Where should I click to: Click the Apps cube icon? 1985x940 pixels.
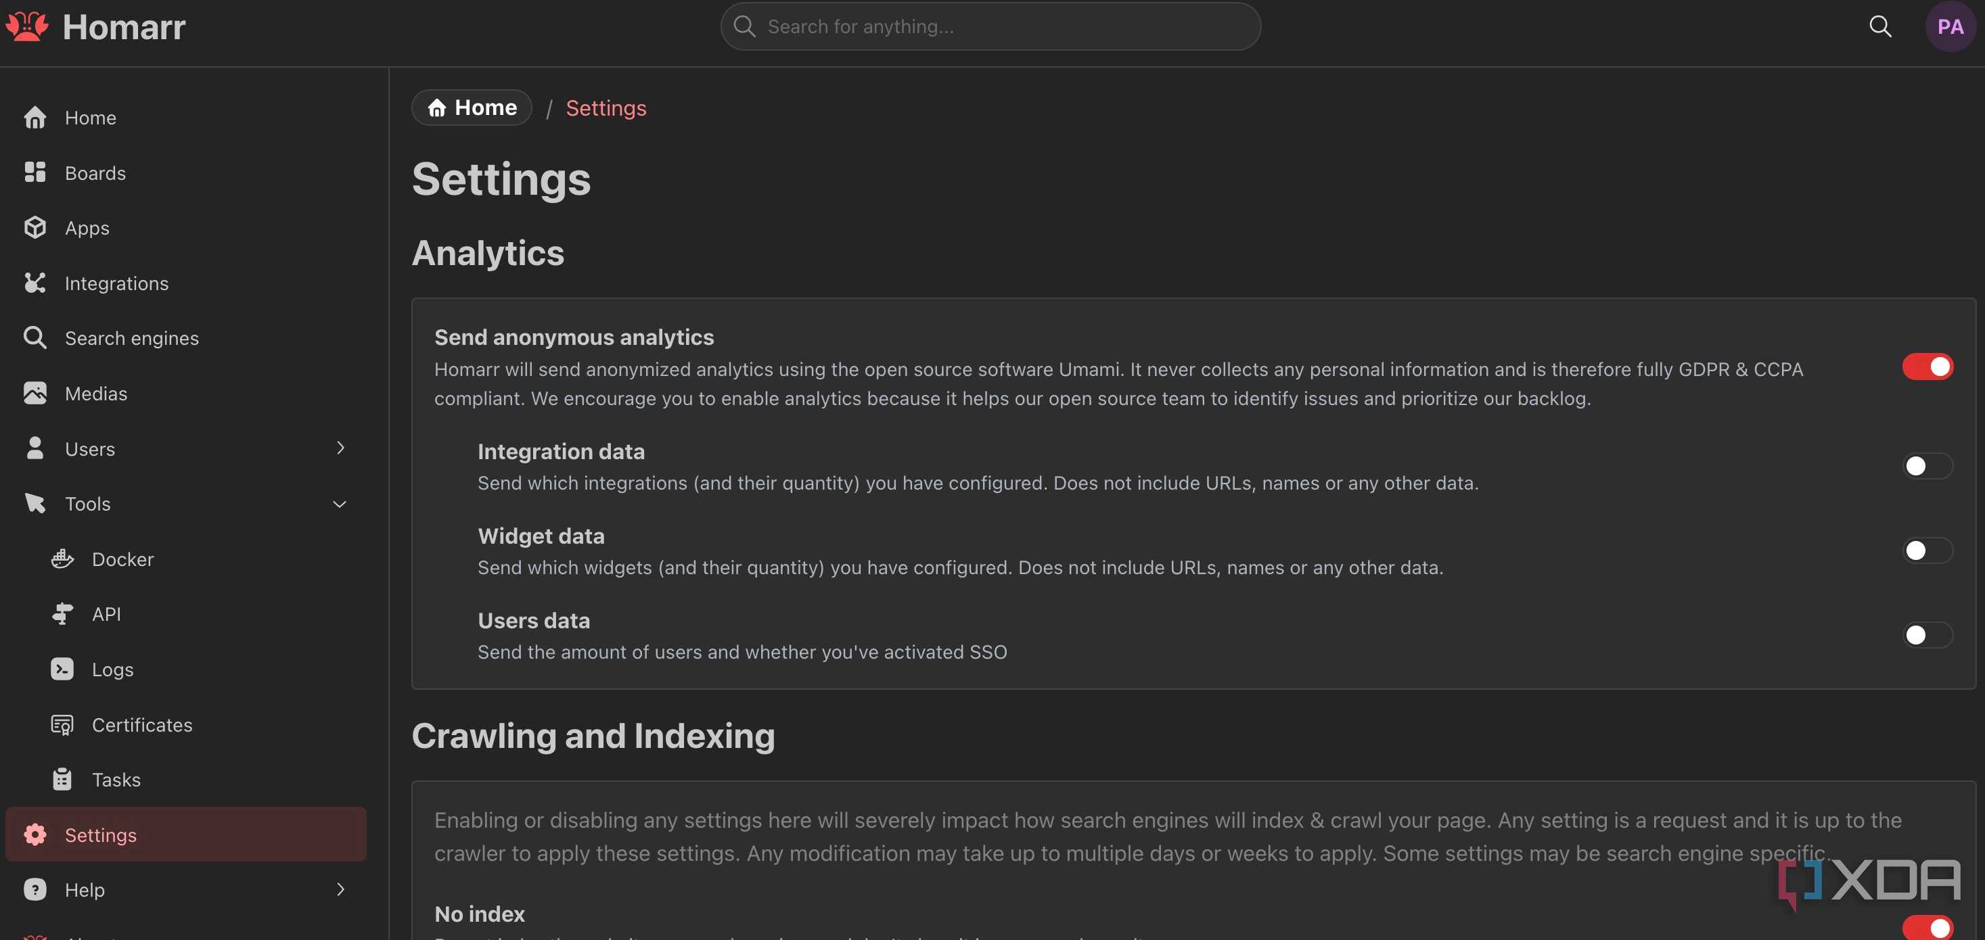(x=35, y=227)
